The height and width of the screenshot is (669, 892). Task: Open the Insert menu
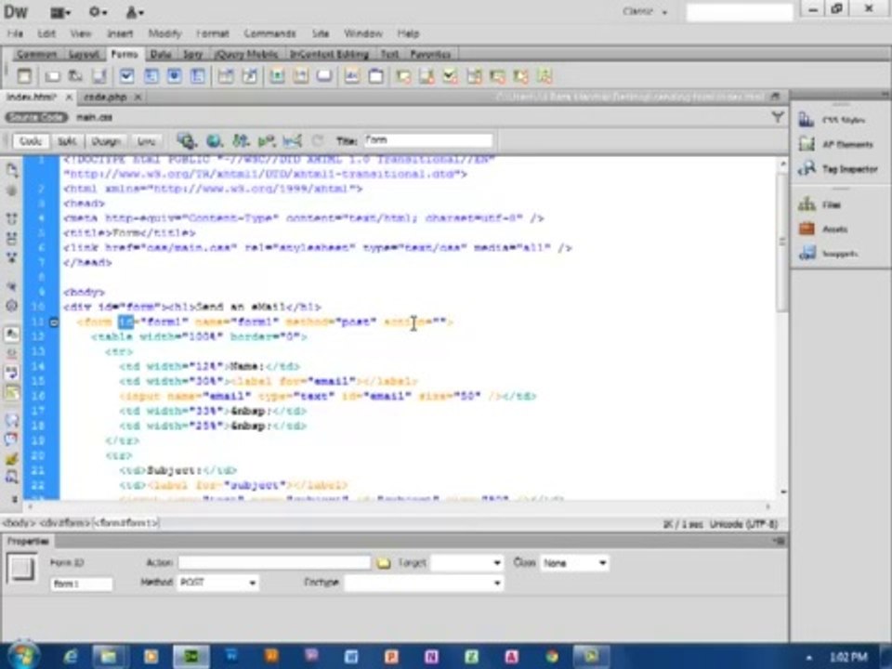click(x=120, y=33)
